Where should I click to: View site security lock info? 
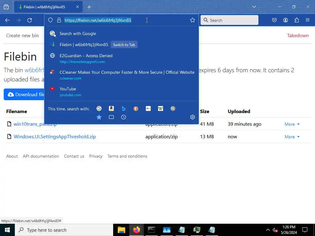pos(59,20)
